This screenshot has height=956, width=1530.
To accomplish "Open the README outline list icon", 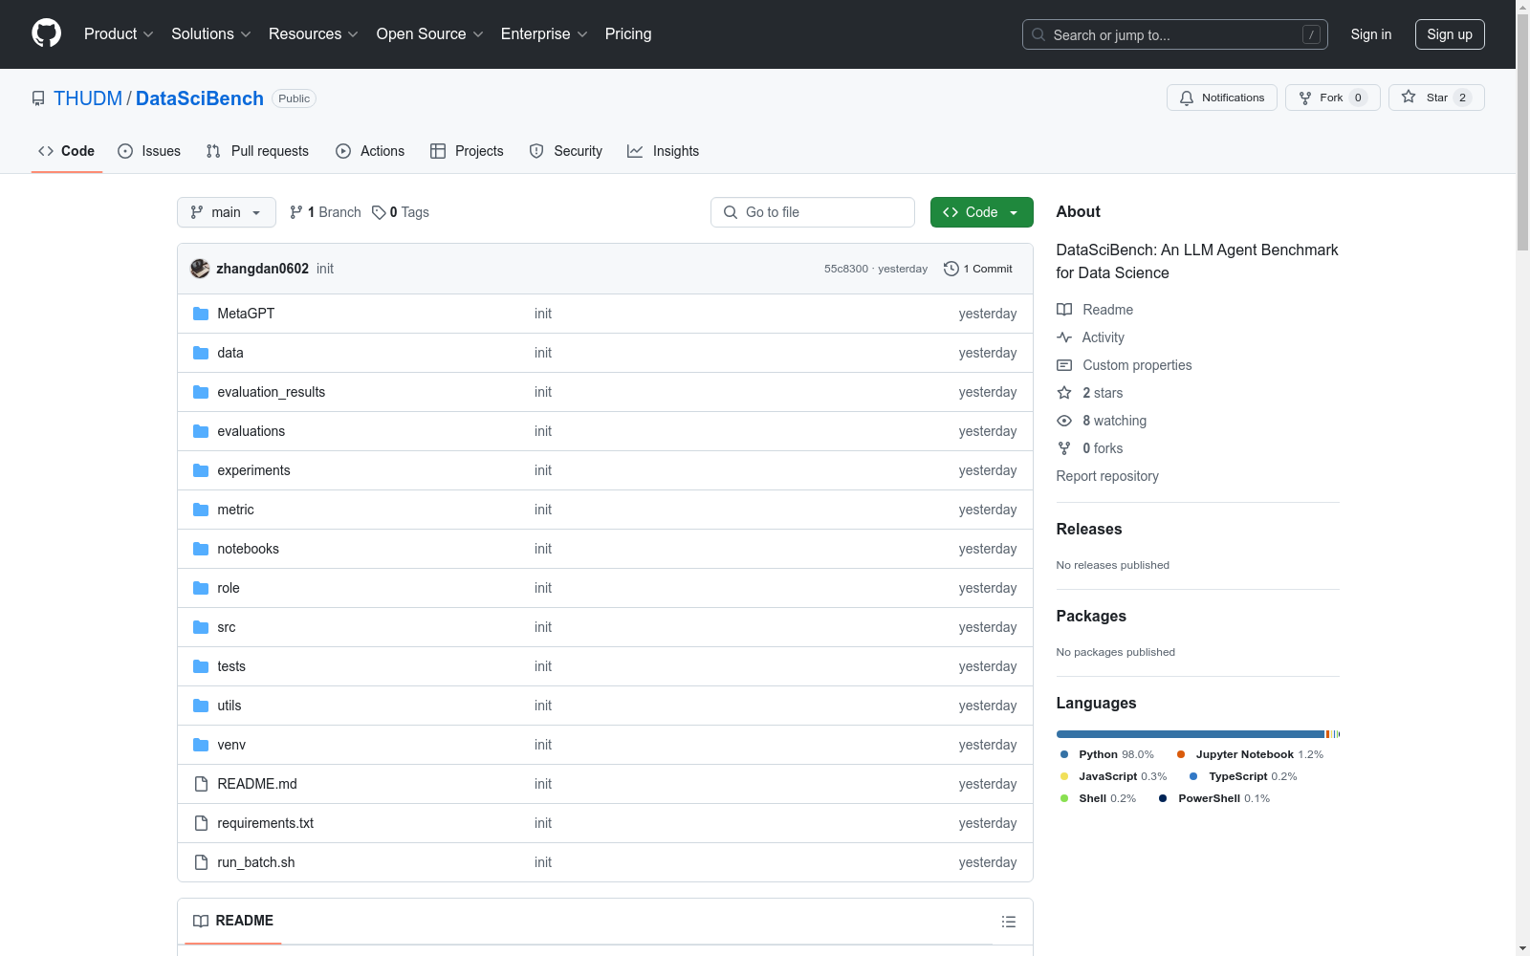I will [x=1009, y=922].
